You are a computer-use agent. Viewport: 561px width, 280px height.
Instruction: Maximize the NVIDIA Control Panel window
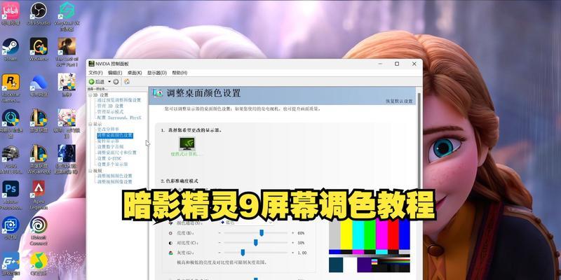(x=397, y=64)
